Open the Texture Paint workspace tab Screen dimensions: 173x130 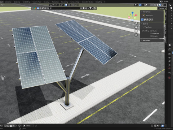pos(37,2)
